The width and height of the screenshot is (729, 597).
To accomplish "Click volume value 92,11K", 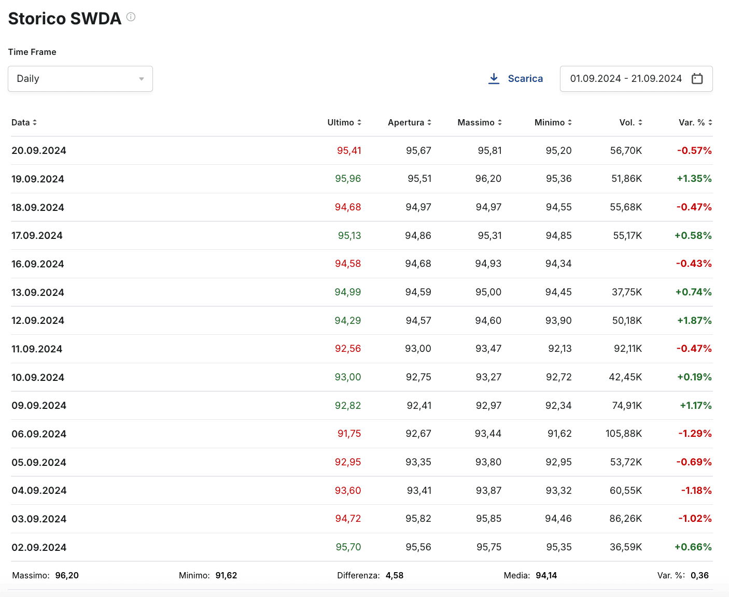I will [628, 349].
